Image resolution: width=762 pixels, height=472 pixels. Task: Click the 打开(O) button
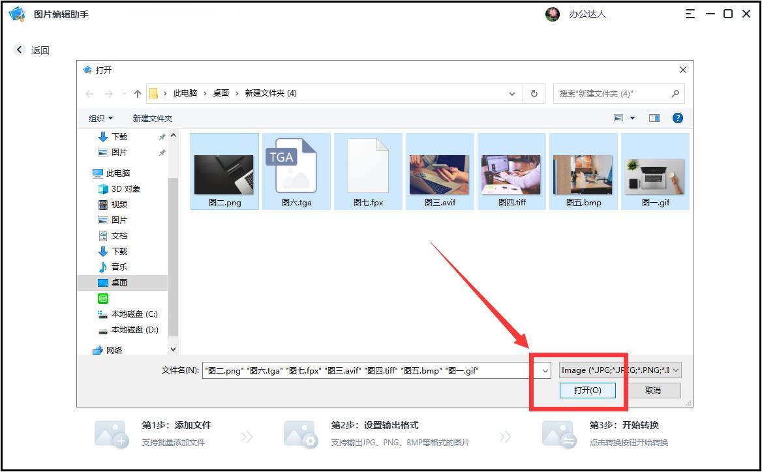(588, 391)
